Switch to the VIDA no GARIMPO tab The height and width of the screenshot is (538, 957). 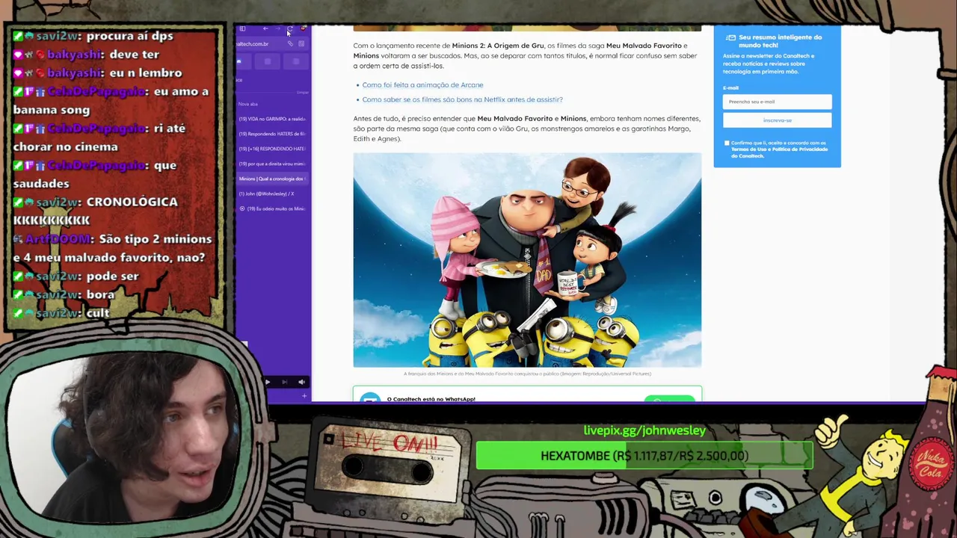pos(272,119)
